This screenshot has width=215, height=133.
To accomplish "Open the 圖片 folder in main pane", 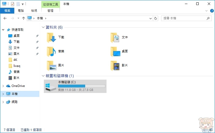I will pos(55,65).
